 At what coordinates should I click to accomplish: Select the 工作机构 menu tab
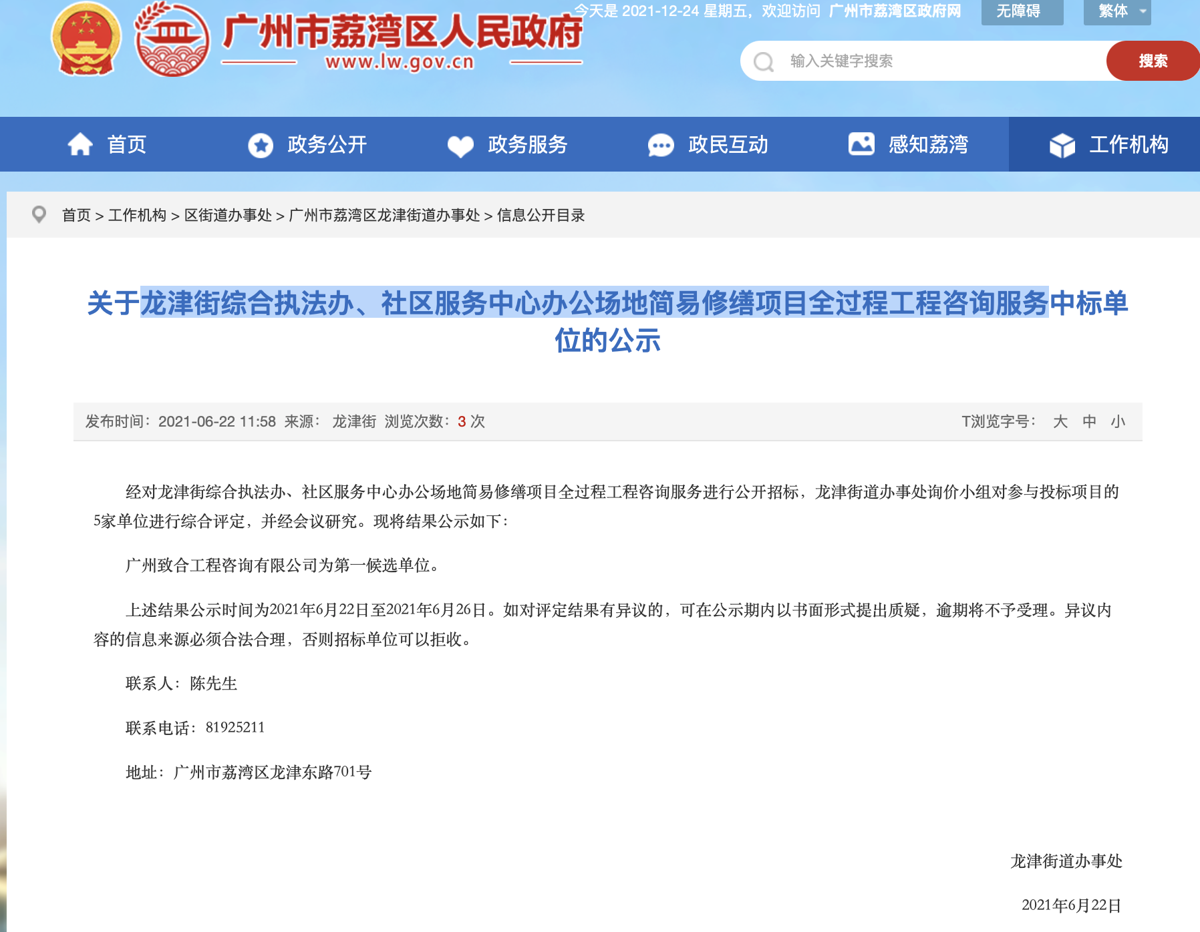[x=1129, y=144]
